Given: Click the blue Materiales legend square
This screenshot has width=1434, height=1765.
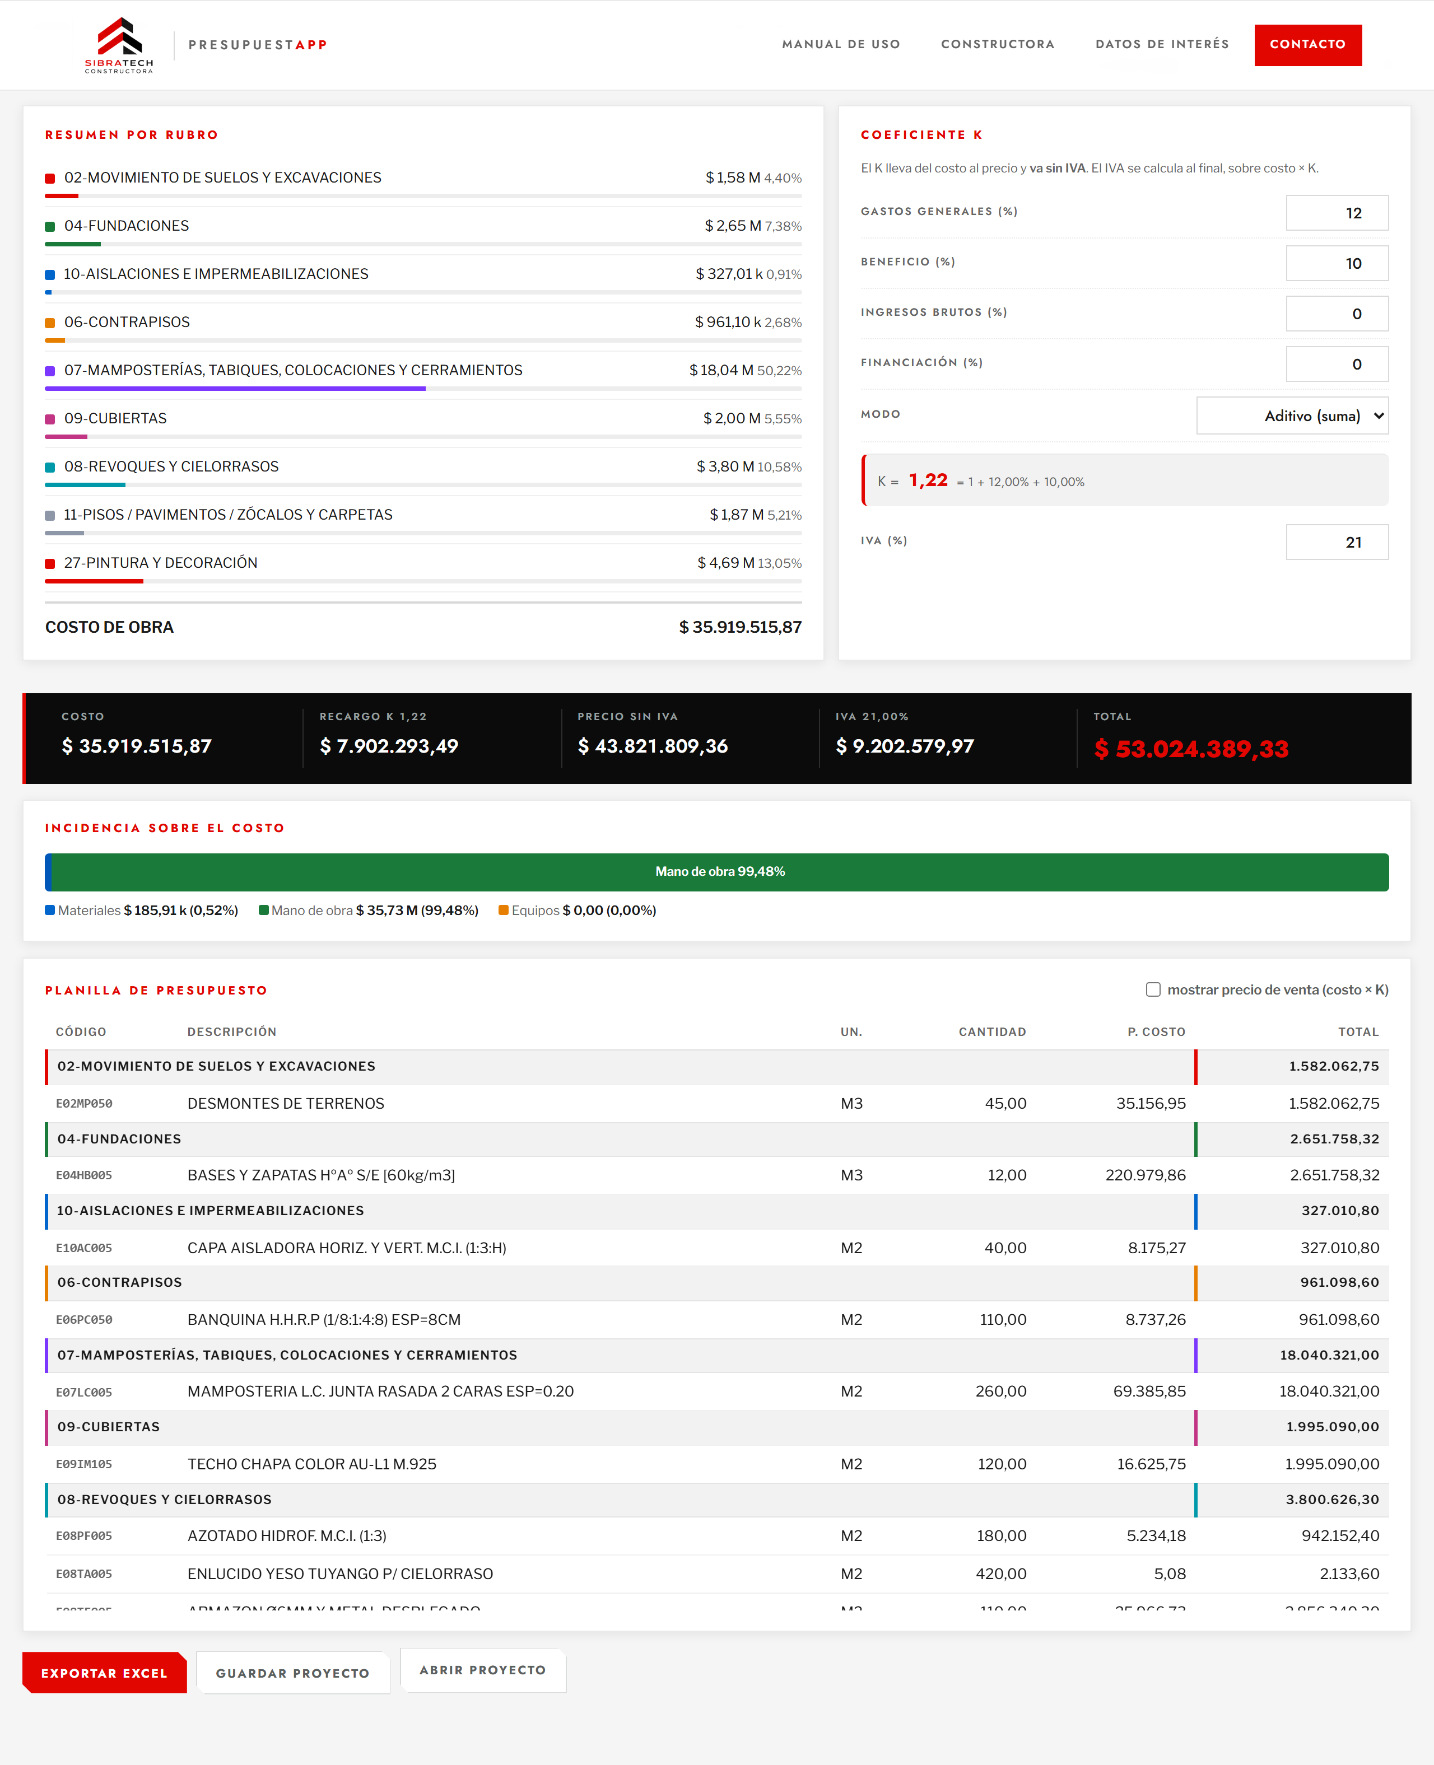Looking at the screenshot, I should click(49, 910).
